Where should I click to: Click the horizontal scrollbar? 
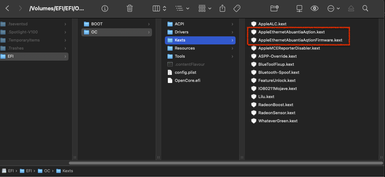[x=226, y=163]
